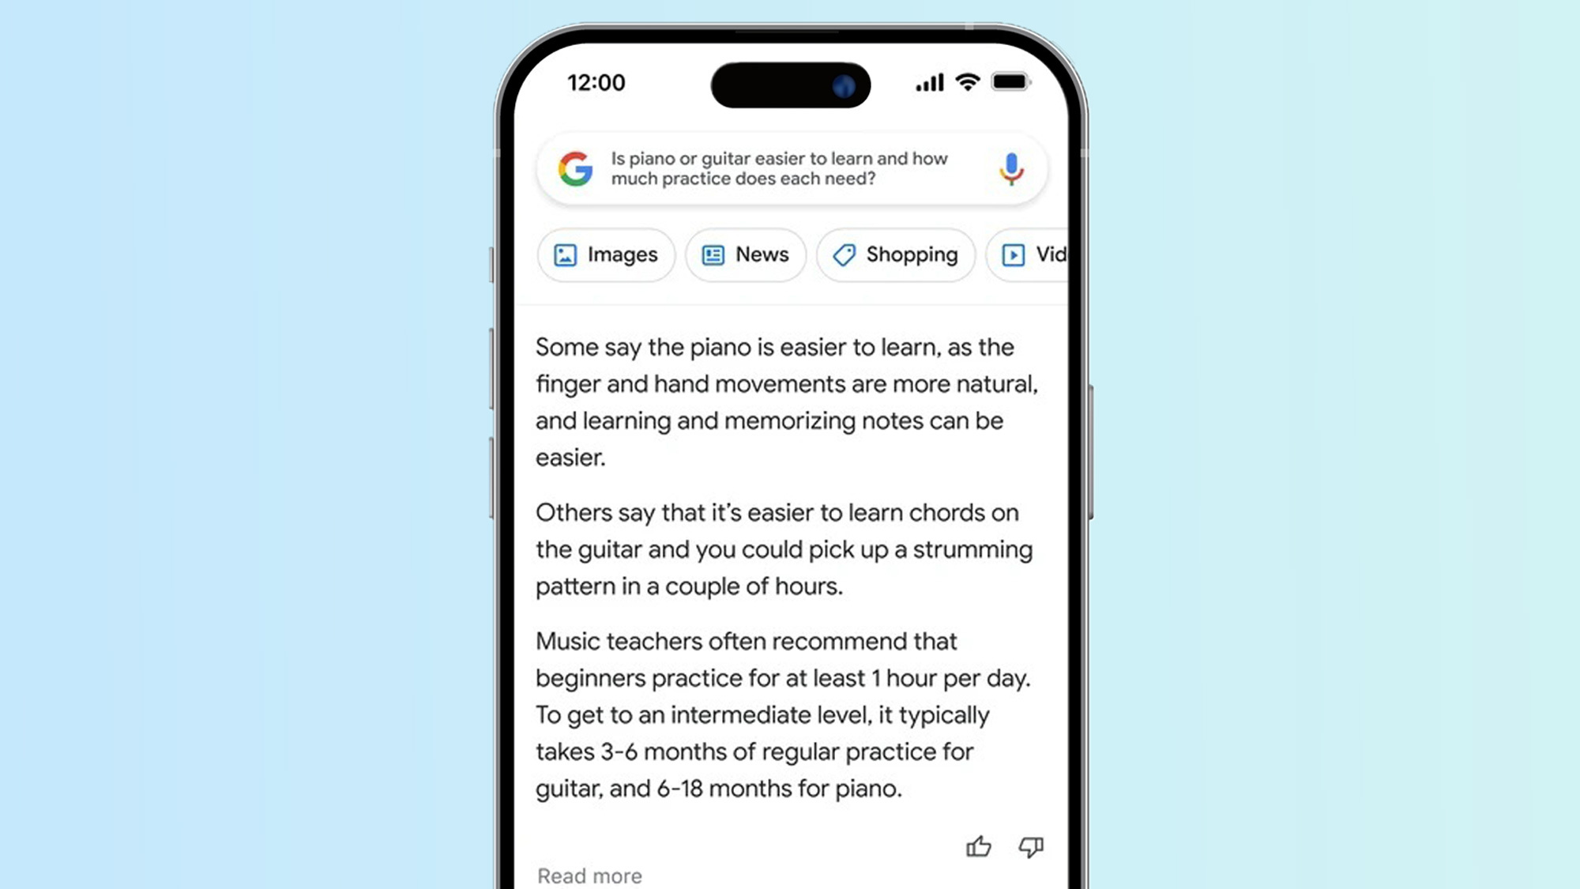Tap the Google search input field

click(790, 168)
